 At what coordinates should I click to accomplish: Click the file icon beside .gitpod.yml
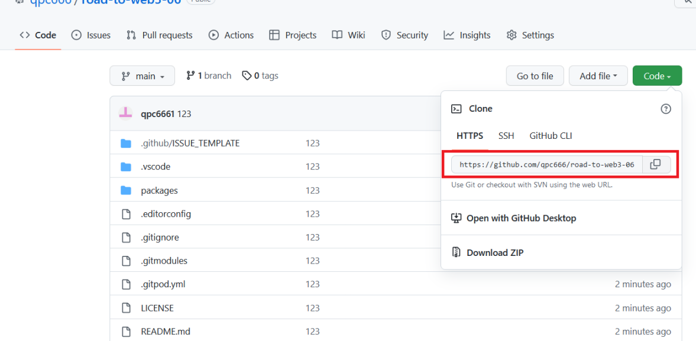[127, 284]
